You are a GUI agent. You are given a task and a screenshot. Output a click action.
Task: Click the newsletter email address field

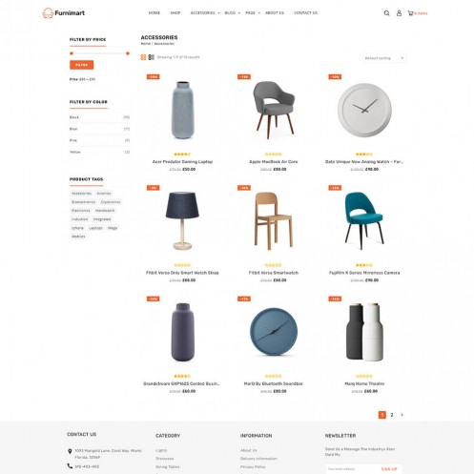(351, 469)
